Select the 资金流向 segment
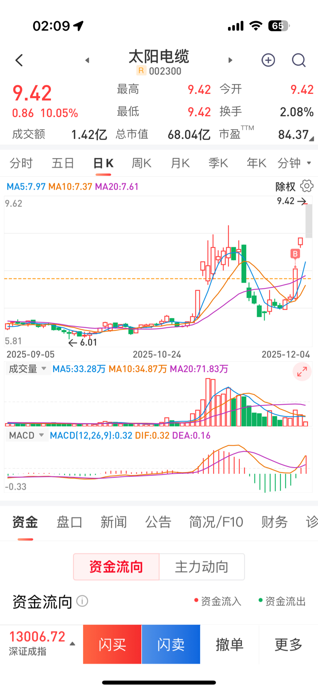This screenshot has height=691, width=318. [116, 566]
